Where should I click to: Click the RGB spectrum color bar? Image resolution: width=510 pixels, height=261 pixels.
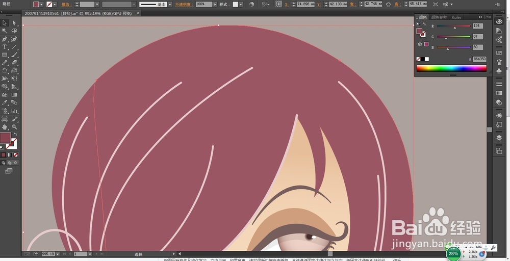[x=451, y=68]
